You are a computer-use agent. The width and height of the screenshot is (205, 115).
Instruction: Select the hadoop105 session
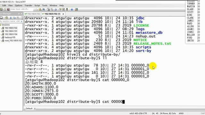[10, 37]
